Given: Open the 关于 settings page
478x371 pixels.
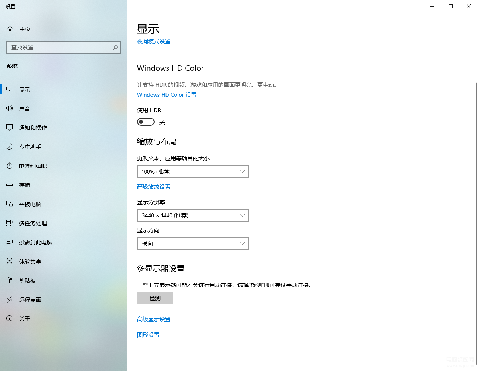Looking at the screenshot, I should tap(64, 319).
